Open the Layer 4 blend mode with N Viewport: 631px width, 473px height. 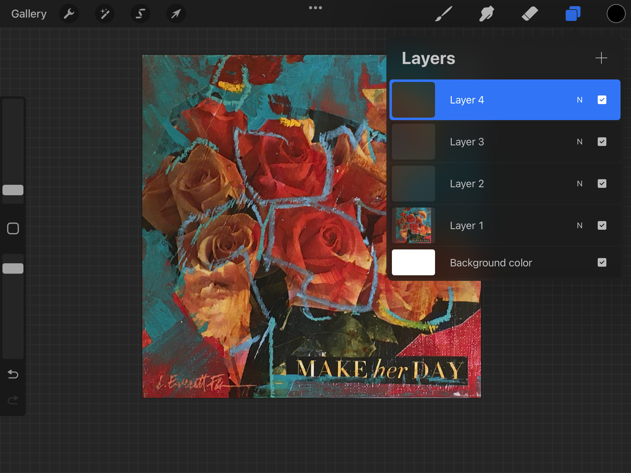tap(580, 100)
